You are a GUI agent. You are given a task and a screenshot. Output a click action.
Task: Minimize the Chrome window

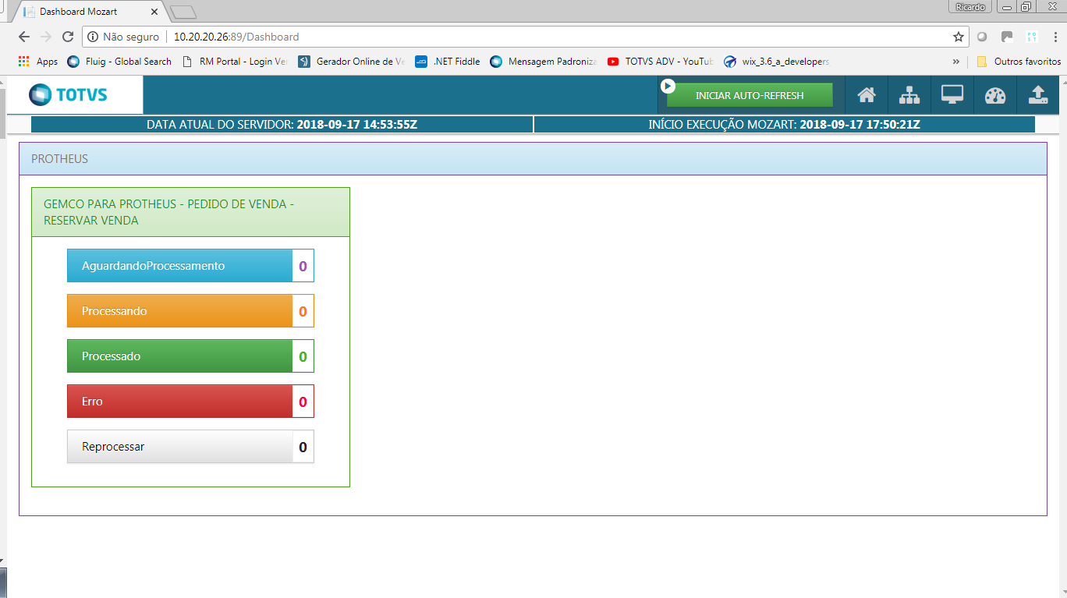[x=1008, y=7]
